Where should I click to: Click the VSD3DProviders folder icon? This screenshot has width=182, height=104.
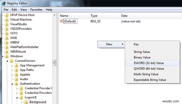(7, 29)
